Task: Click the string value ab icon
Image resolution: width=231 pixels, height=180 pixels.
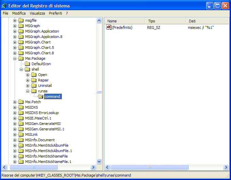Action: pyautogui.click(x=109, y=28)
